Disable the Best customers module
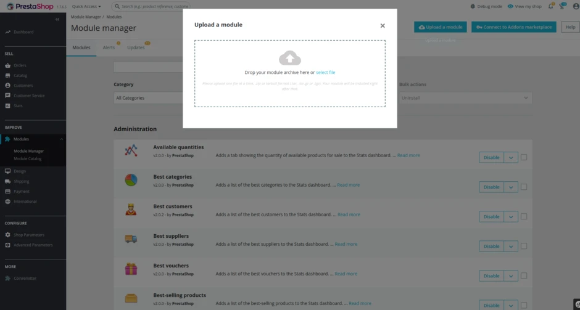The width and height of the screenshot is (580, 310). pyautogui.click(x=491, y=216)
